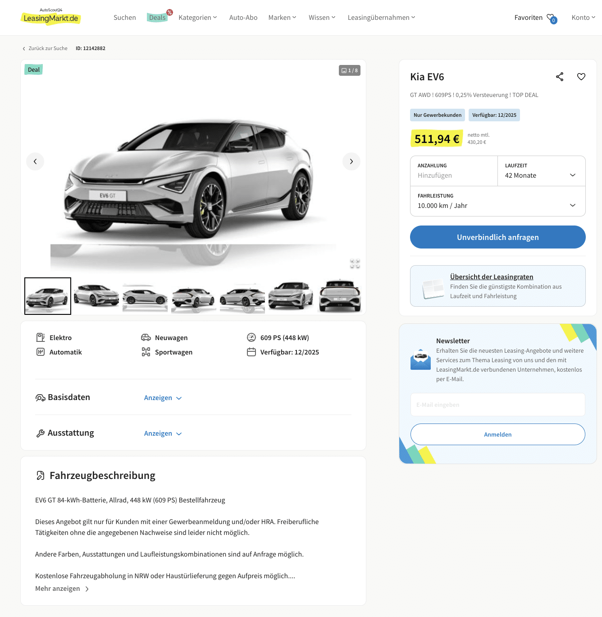The image size is (602, 617).
Task: Click the LeasingMarkt.de logo
Action: click(x=50, y=17)
